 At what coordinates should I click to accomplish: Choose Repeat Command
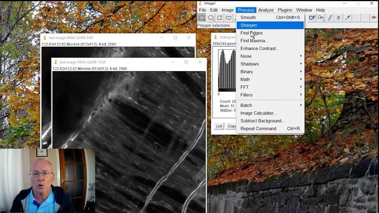pos(270,128)
